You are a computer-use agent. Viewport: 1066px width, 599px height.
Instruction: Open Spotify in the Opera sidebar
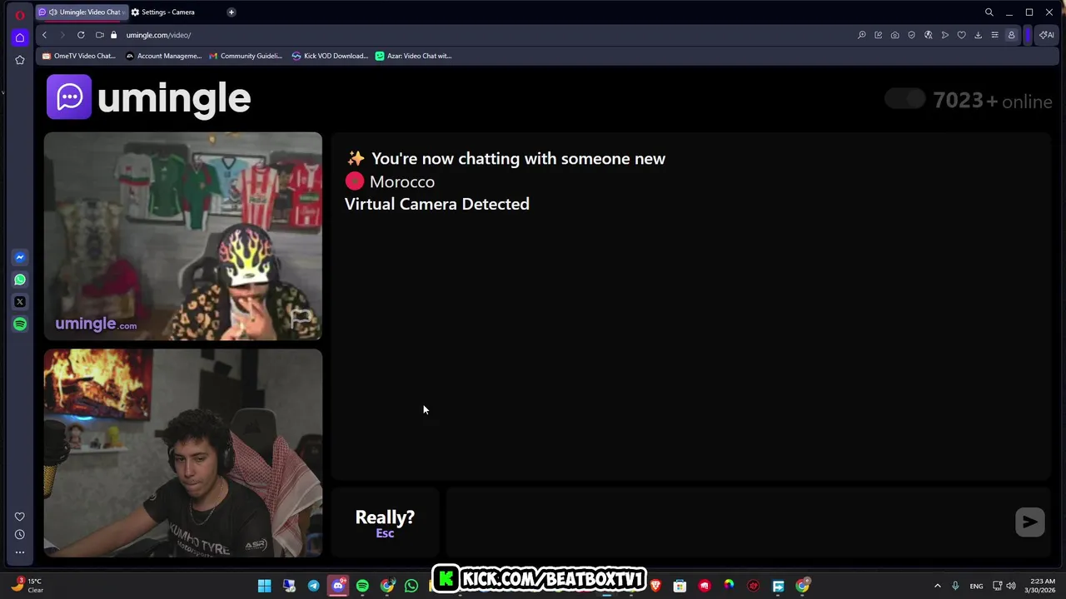point(20,324)
